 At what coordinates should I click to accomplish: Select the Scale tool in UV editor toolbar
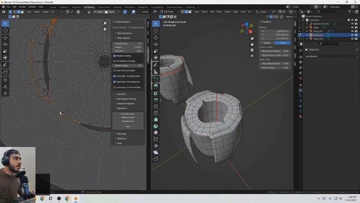coord(5,51)
